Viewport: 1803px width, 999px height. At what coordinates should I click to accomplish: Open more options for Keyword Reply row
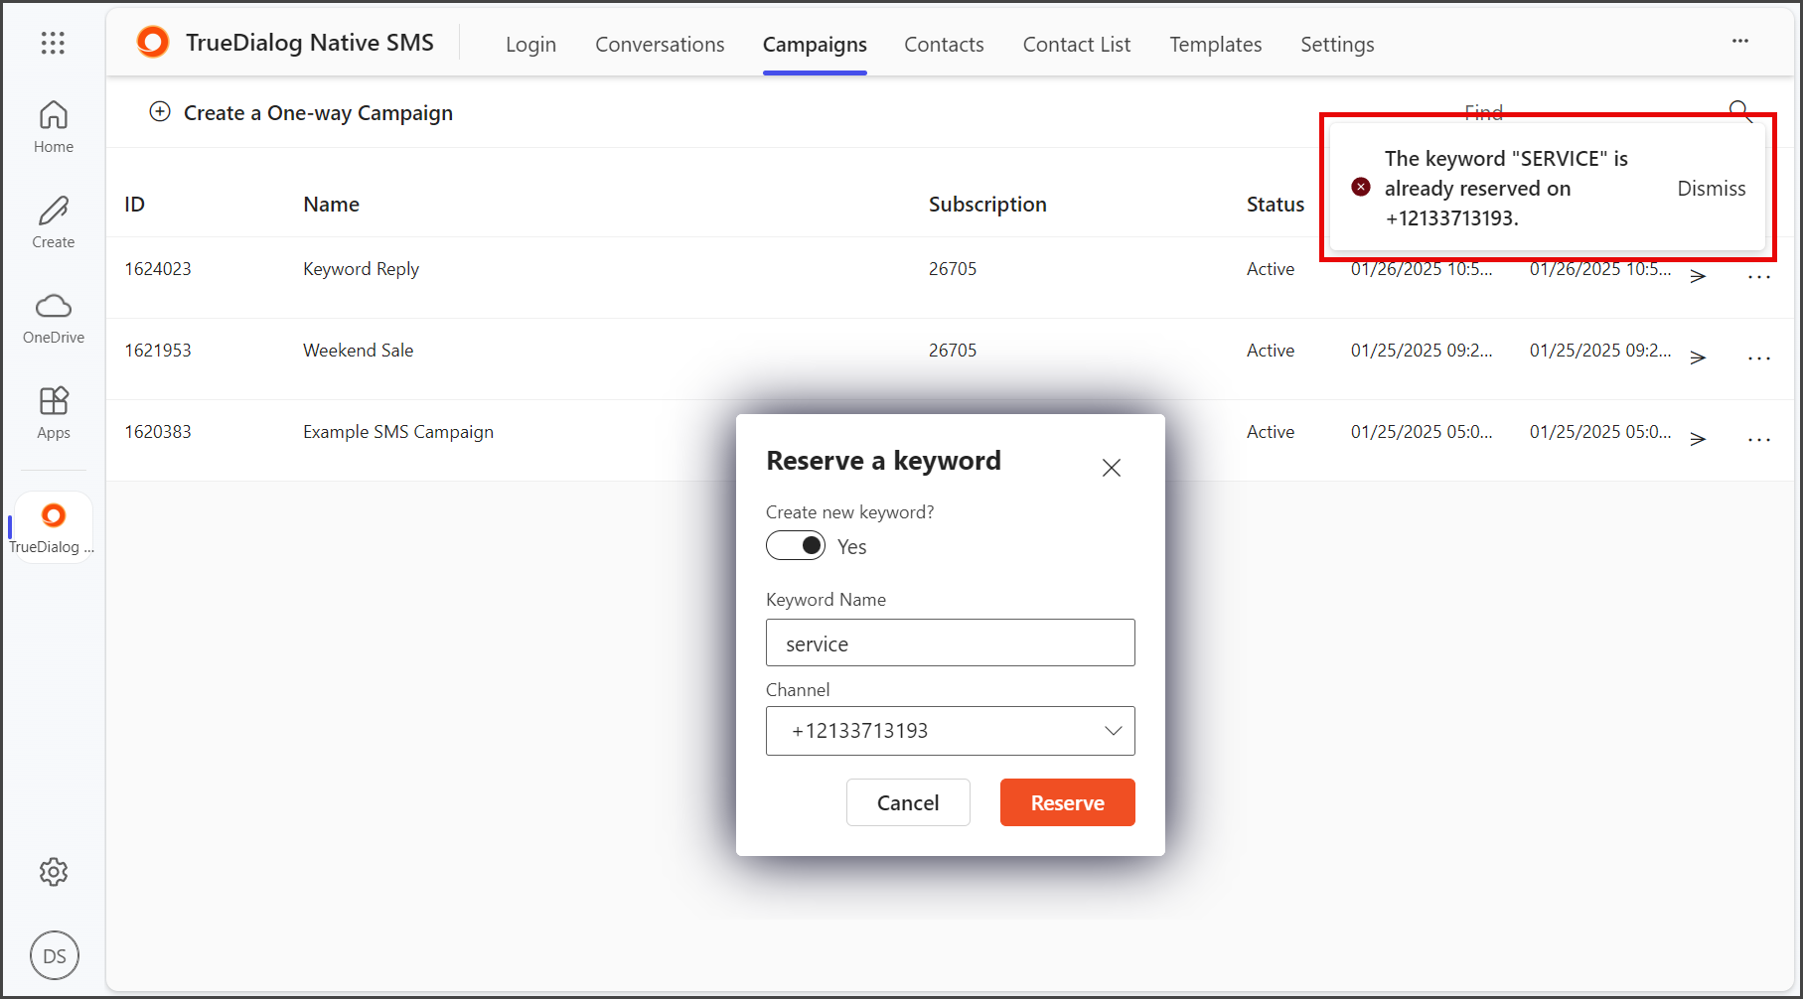pyautogui.click(x=1759, y=277)
